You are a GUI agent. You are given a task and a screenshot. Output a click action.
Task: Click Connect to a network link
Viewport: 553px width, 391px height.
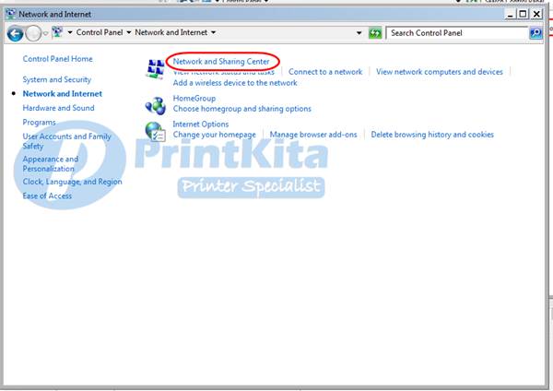(325, 72)
